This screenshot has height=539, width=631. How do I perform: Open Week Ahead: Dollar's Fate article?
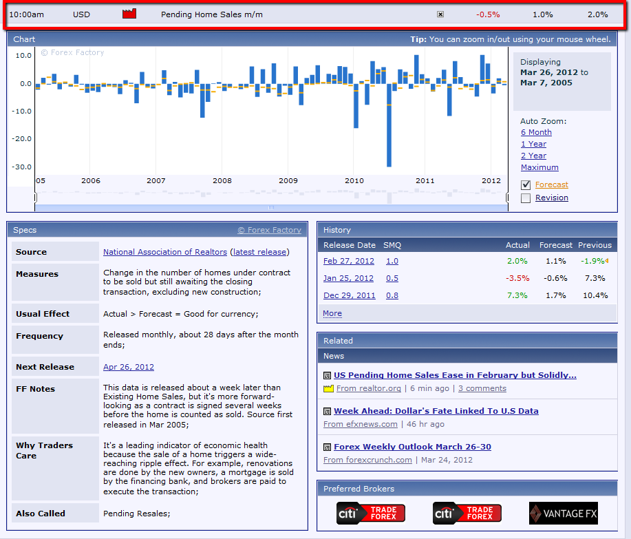436,411
